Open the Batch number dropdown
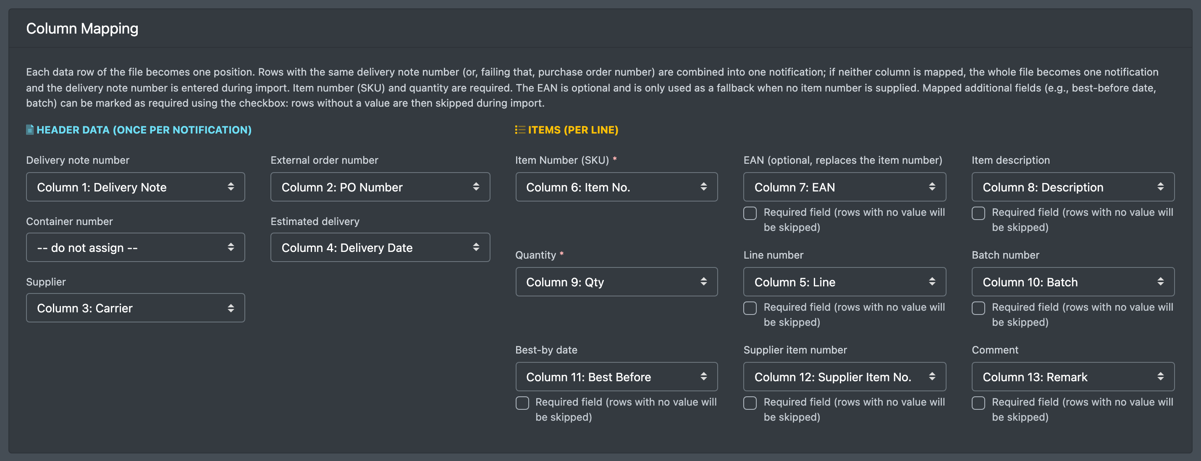Screen dimensions: 1201x461 tap(1073, 282)
